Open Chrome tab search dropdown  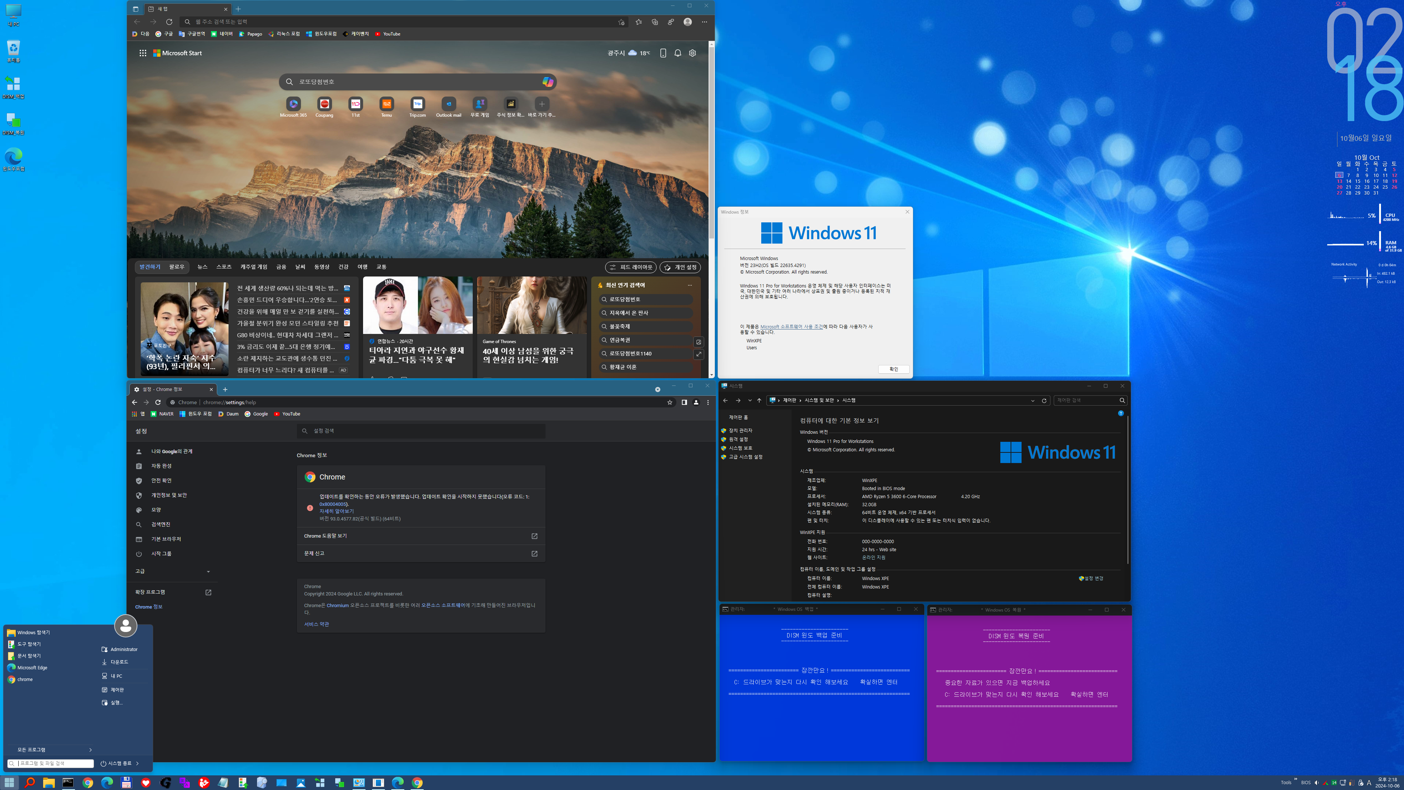point(657,389)
